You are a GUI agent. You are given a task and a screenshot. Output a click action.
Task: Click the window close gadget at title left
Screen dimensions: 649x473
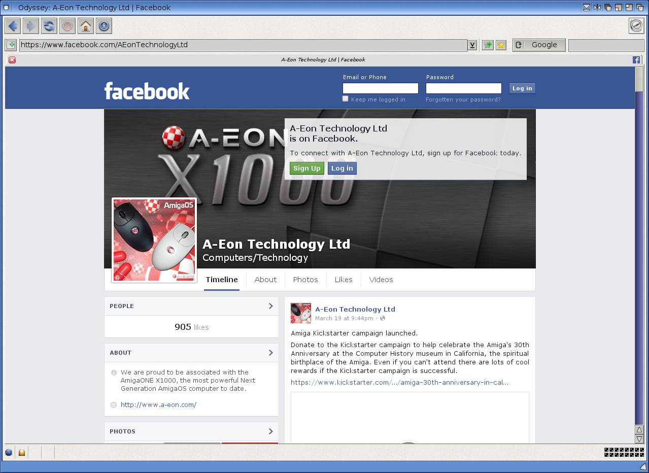pos(7,7)
